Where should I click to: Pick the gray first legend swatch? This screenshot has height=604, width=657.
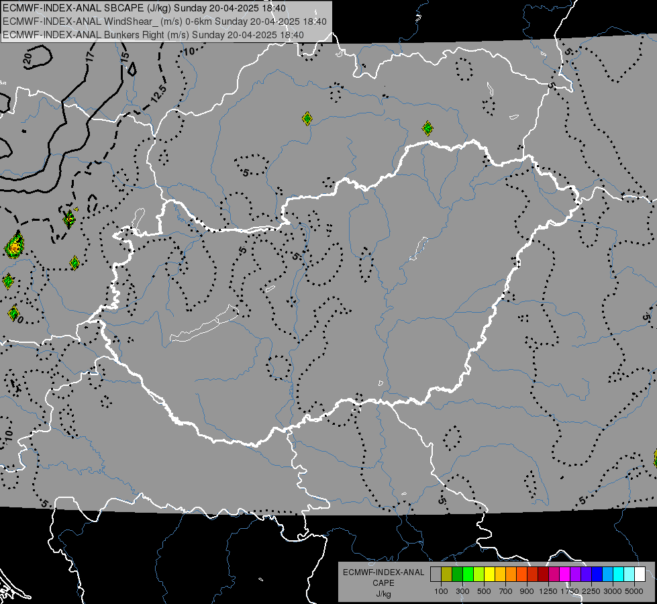436,574
